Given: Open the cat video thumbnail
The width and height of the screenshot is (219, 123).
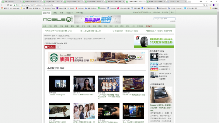Looking at the screenshot, I should coord(60,111).
